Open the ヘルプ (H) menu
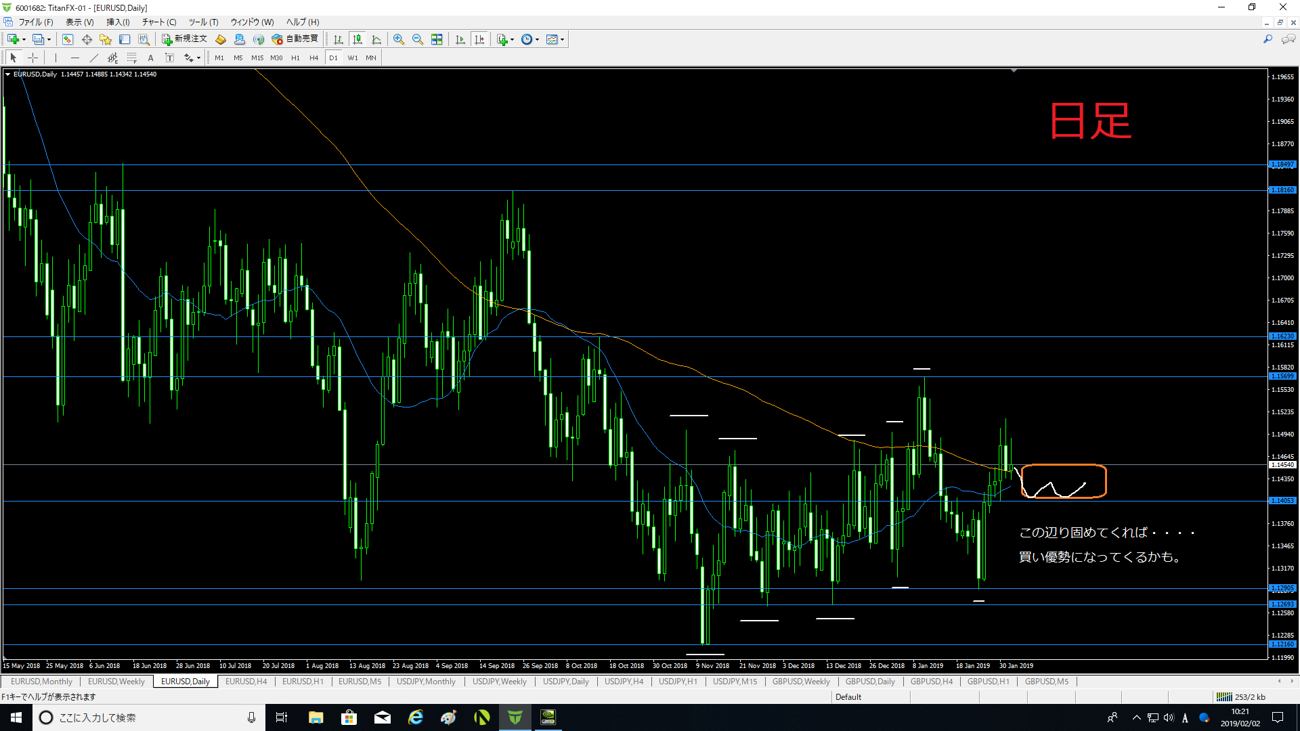The width and height of the screenshot is (1300, 731). point(303,22)
